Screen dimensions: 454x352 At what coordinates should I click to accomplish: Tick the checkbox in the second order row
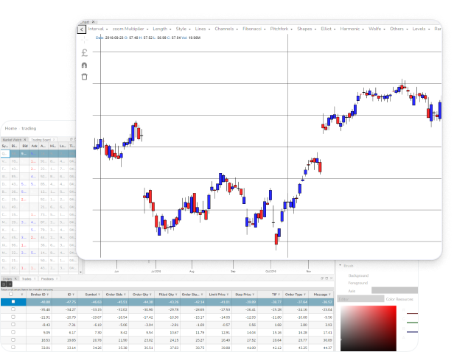click(x=13, y=310)
